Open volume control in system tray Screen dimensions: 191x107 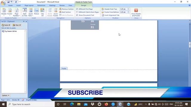(x=159, y=104)
